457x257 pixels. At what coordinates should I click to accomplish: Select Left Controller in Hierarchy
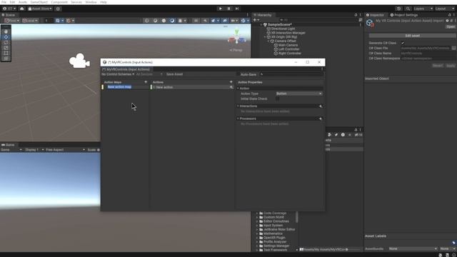tap(288, 49)
